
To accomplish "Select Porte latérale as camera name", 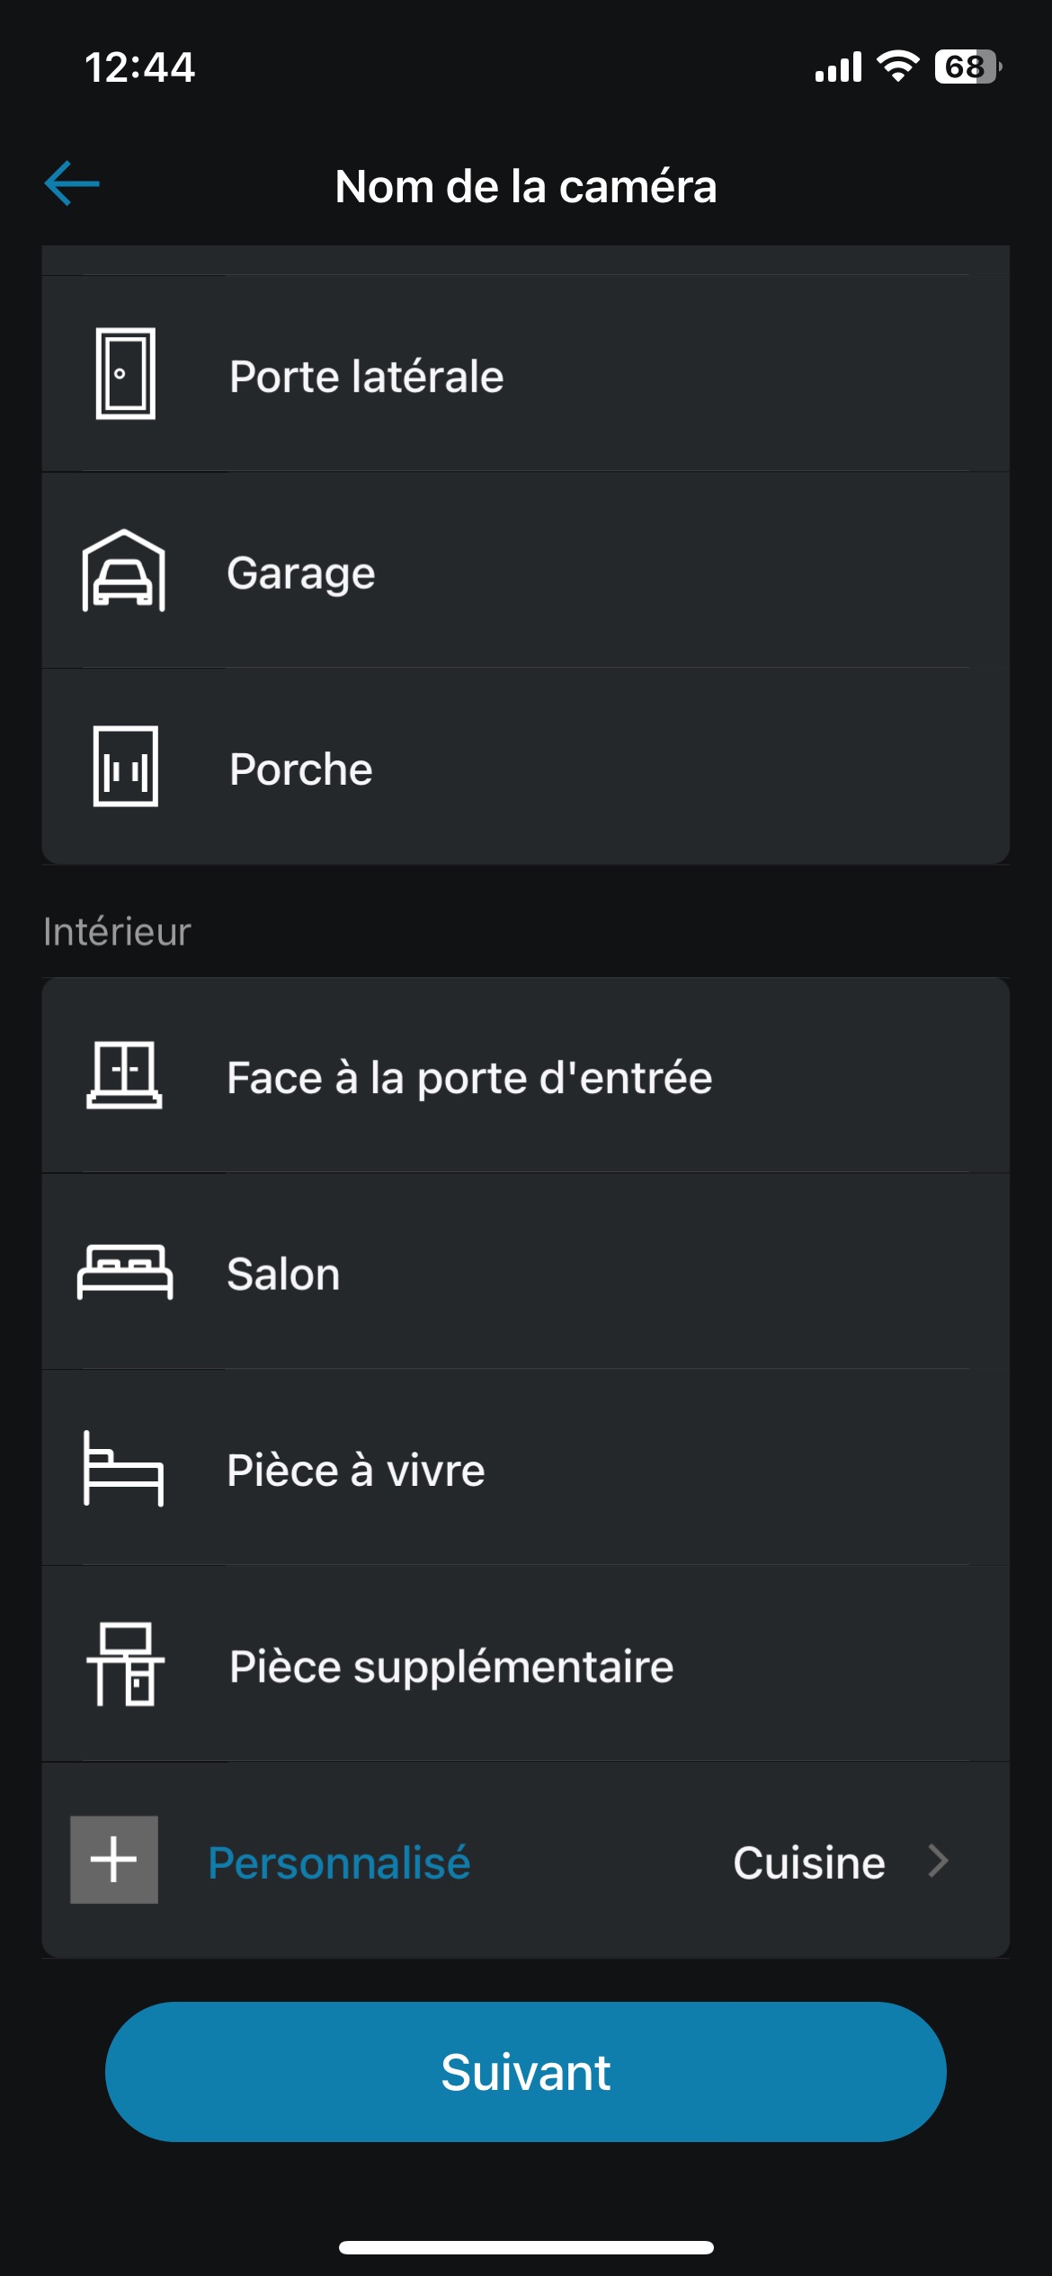I will 366,376.
